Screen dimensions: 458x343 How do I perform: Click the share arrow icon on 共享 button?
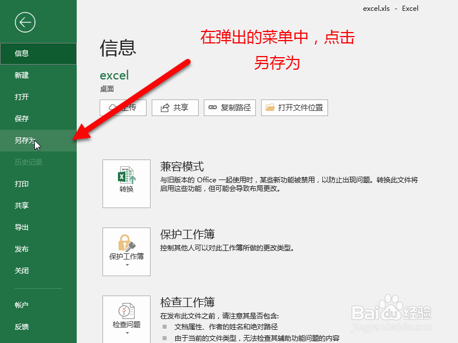(165, 108)
